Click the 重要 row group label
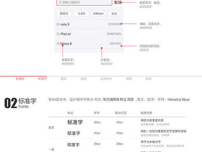This screenshot has width=202, height=152. pyautogui.click(x=51, y=128)
